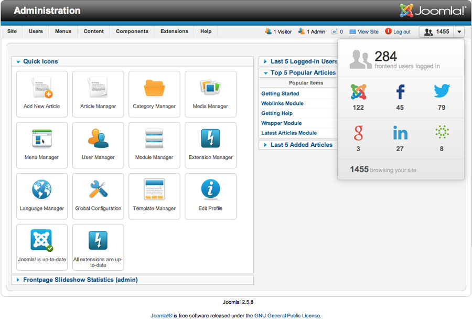Click the Twitter bird icon showing 79
Viewport: 472px width, 320px height.
(x=442, y=91)
